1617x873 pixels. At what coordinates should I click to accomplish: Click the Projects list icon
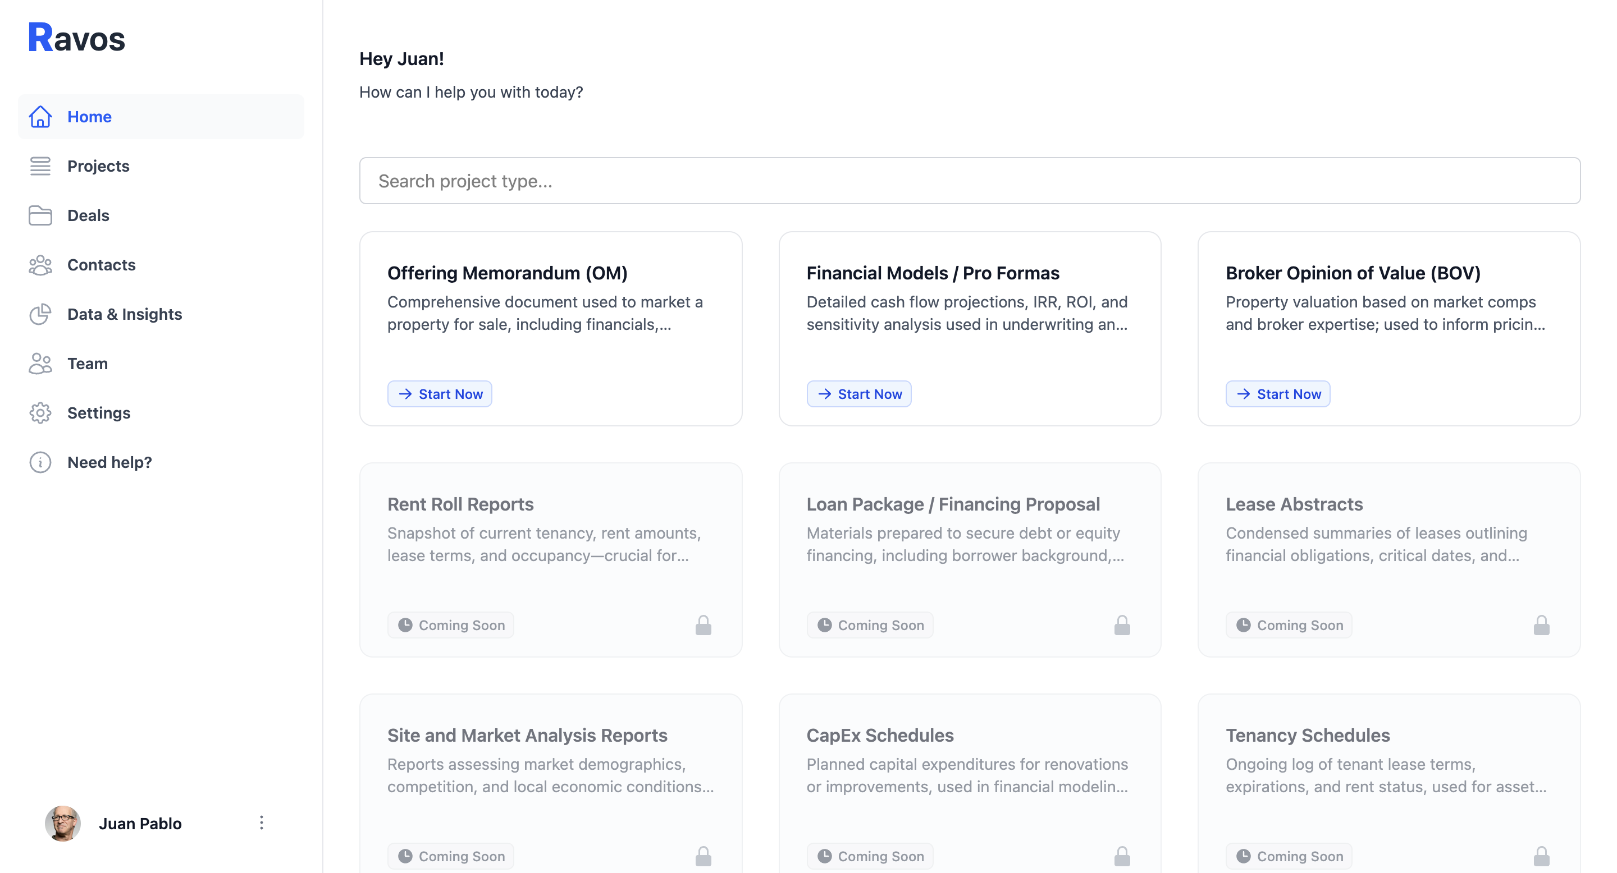[40, 166]
